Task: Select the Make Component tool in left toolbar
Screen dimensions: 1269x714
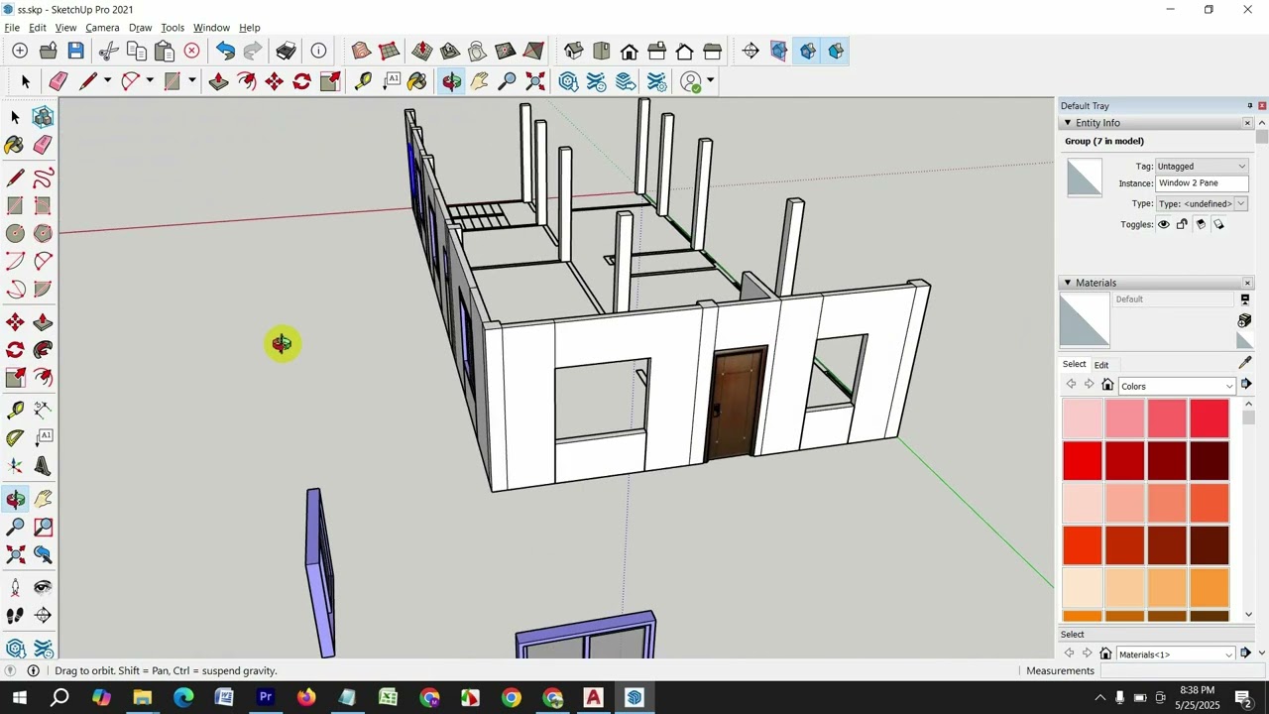Action: (43, 117)
